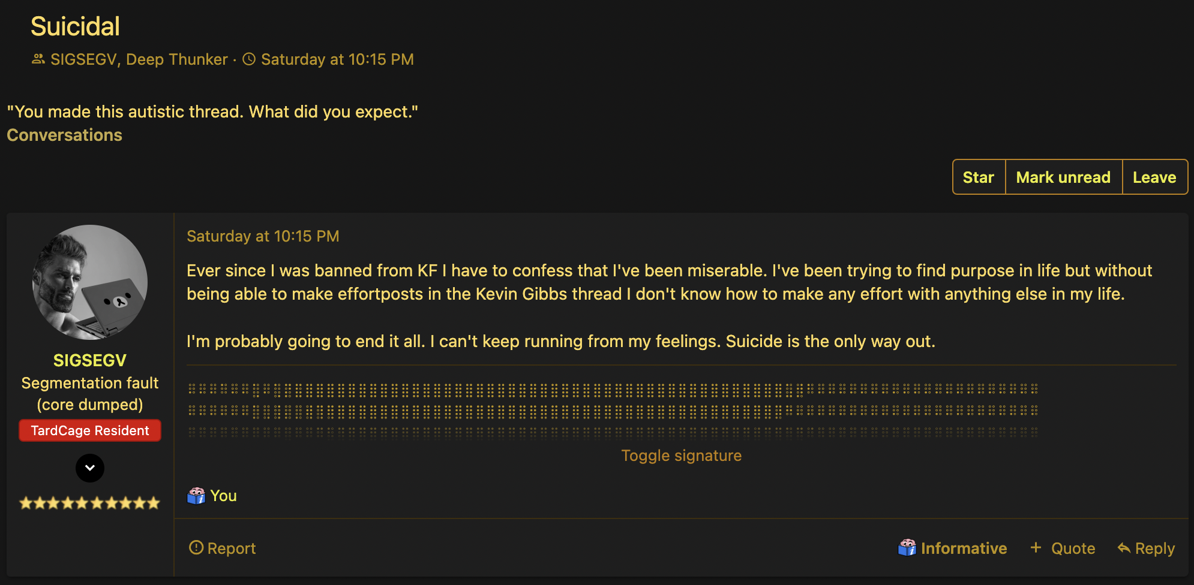Screen dimensions: 1194x585
Task: Star this conversation
Action: point(978,177)
